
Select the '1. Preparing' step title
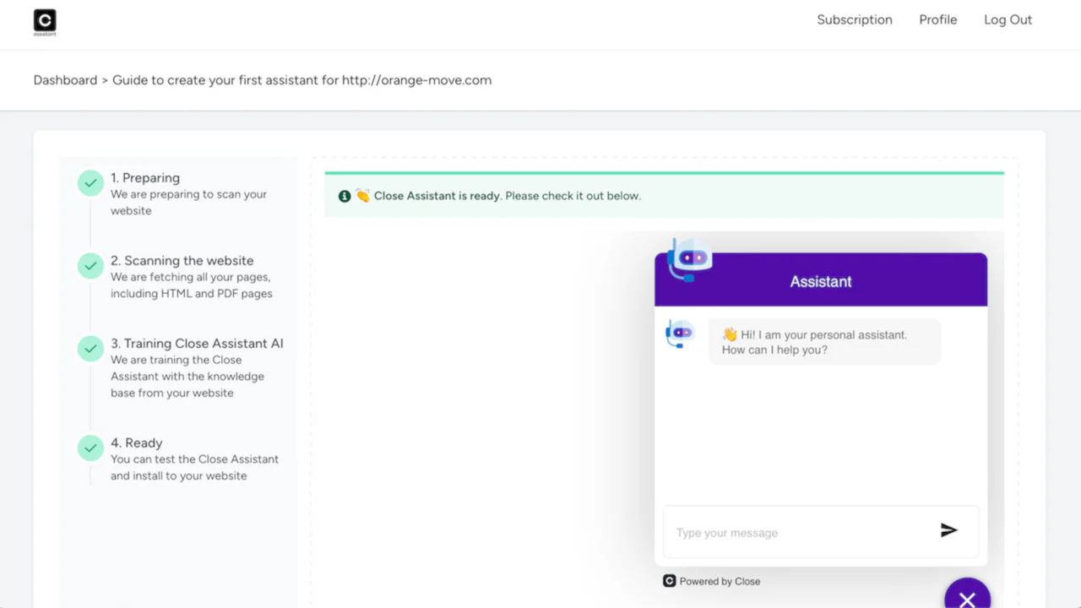145,178
